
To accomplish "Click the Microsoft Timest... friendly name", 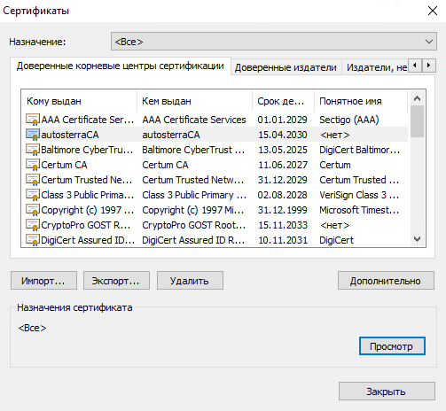I will [x=359, y=210].
